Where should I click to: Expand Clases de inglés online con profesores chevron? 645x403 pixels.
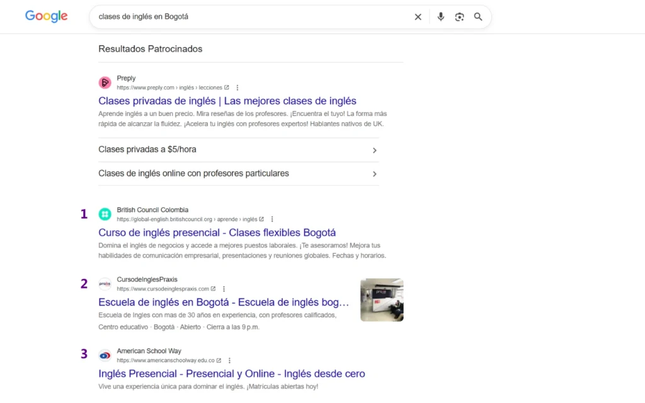[x=374, y=174]
